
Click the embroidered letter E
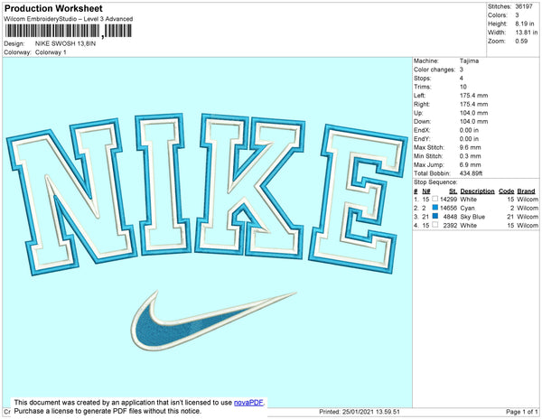coord(358,199)
